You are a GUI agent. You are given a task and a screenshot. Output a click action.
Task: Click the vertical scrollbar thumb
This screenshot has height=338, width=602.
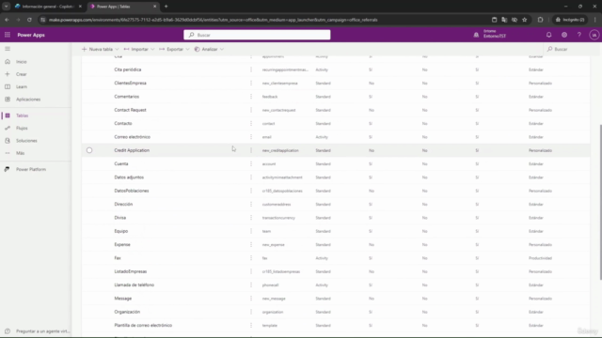click(x=600, y=202)
